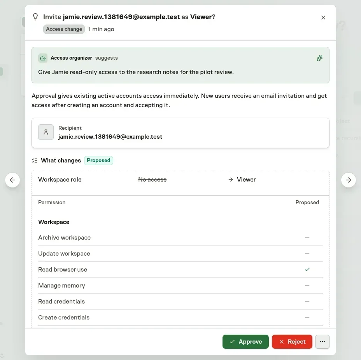This screenshot has width=361, height=360.
Task: Click the Invite dialog title
Action: point(129,17)
